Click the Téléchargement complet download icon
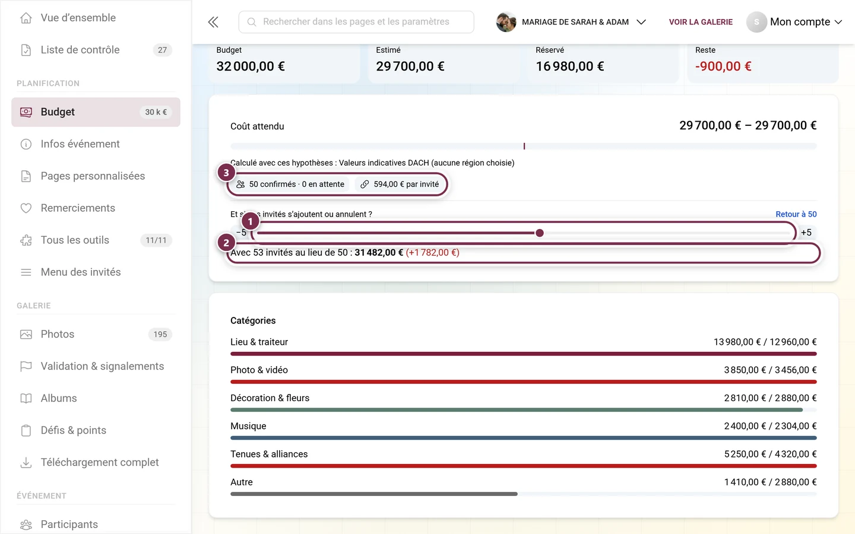Screen dimensions: 855x534 (26, 462)
